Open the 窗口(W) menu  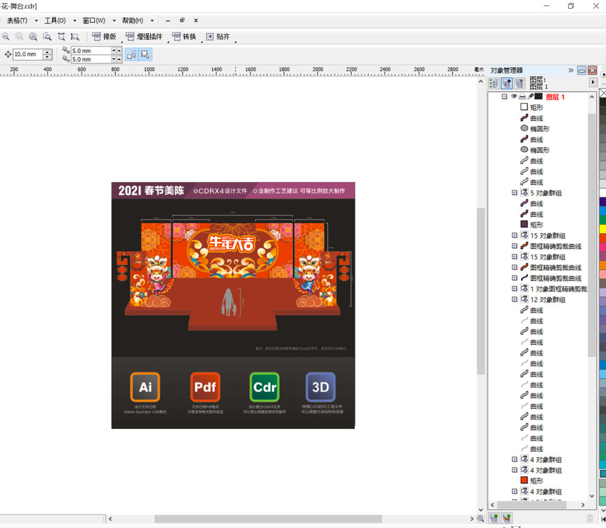click(94, 20)
